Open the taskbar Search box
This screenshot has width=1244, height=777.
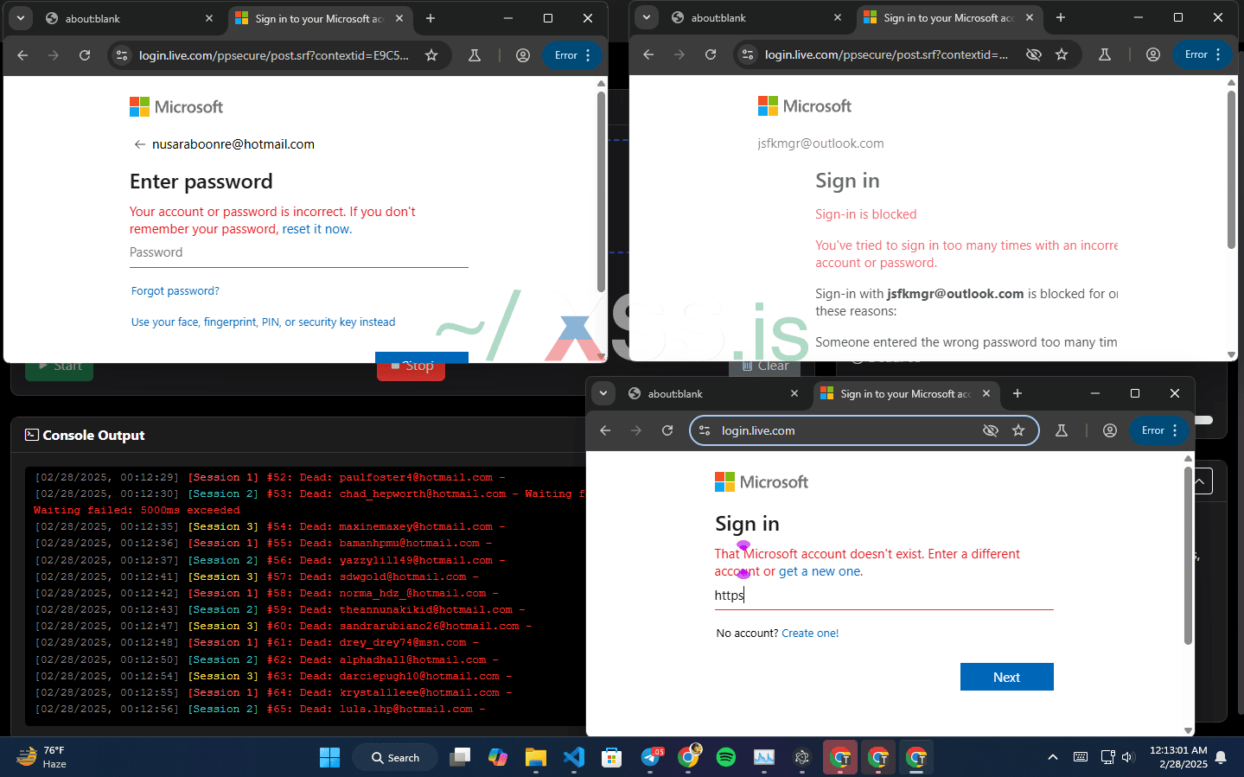395,757
